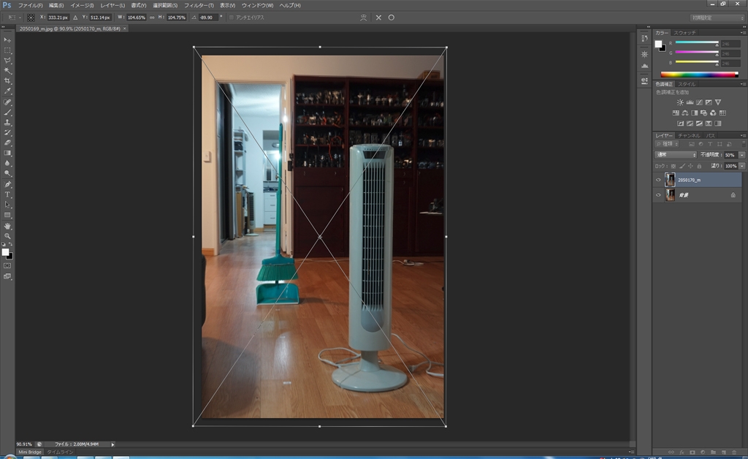The image size is (748, 459).
Task: Add a Channel Mixer adjustment
Action: click(713, 113)
